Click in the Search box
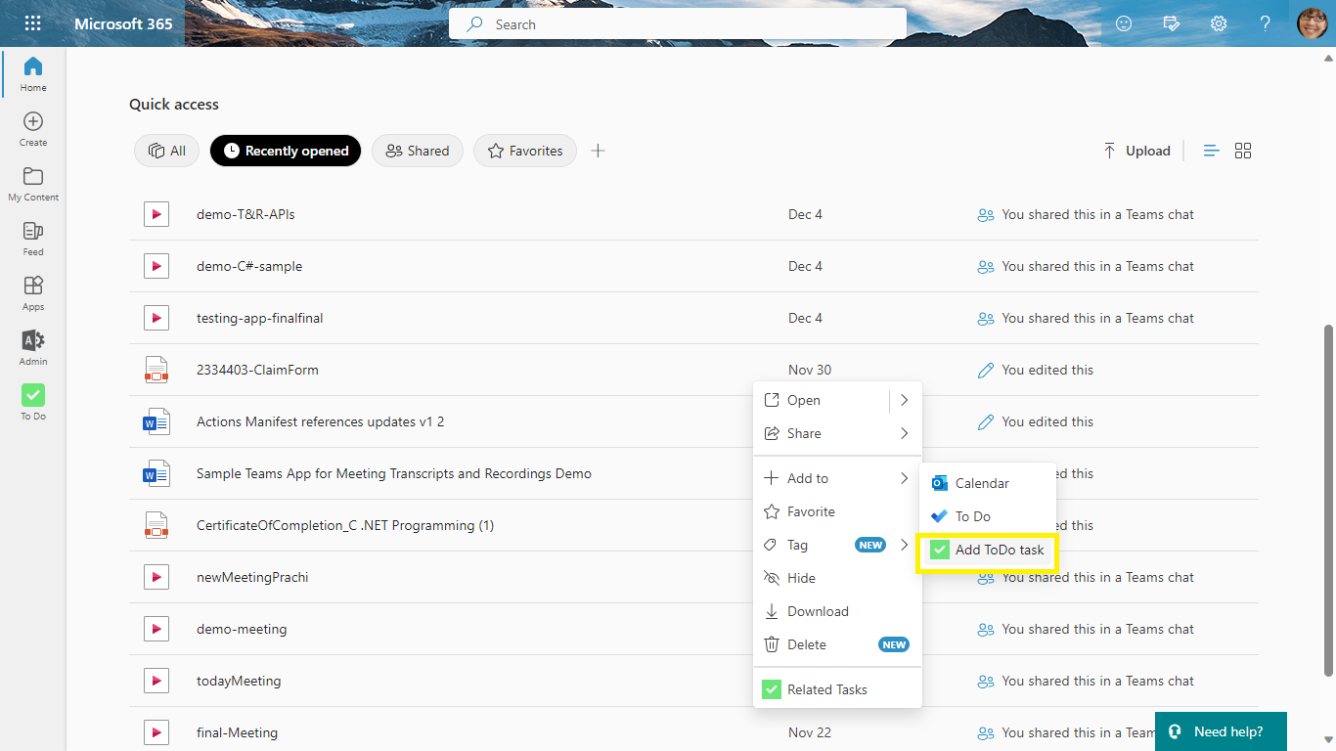1336x751 pixels. [678, 24]
